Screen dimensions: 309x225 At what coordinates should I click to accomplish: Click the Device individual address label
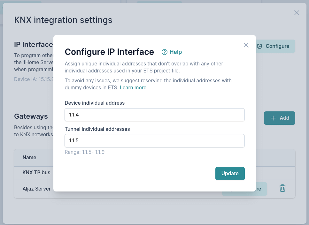click(95, 103)
